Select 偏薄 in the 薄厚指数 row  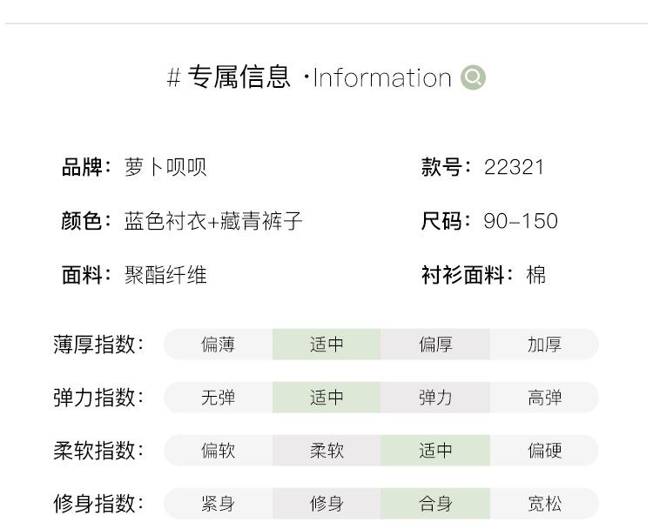point(218,345)
